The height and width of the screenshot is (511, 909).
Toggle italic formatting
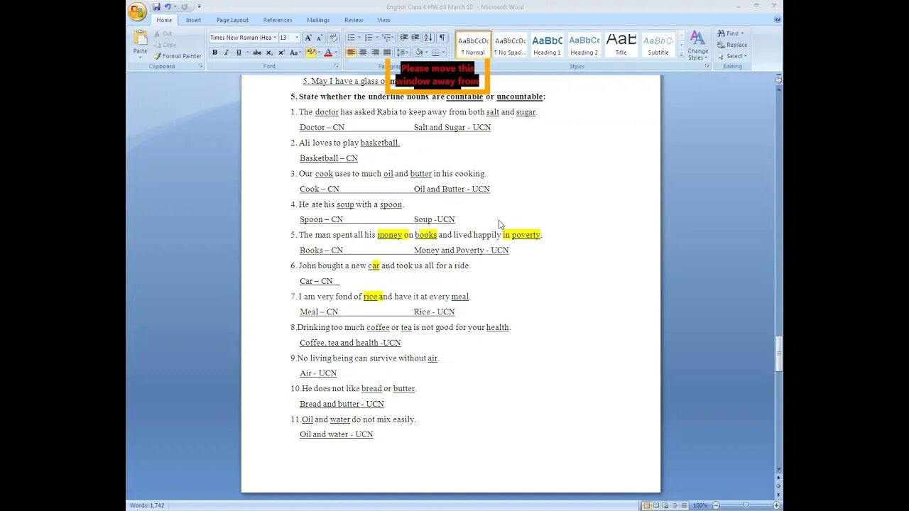point(226,53)
